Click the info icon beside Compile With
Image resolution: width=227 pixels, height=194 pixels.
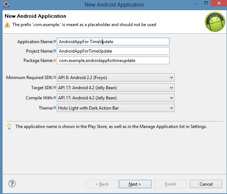click(x=55, y=98)
